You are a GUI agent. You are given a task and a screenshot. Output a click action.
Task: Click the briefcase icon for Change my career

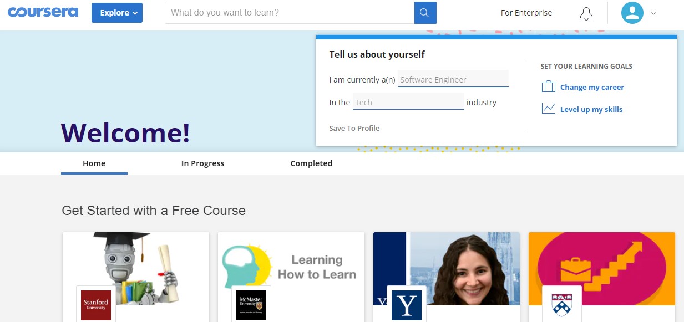click(549, 87)
